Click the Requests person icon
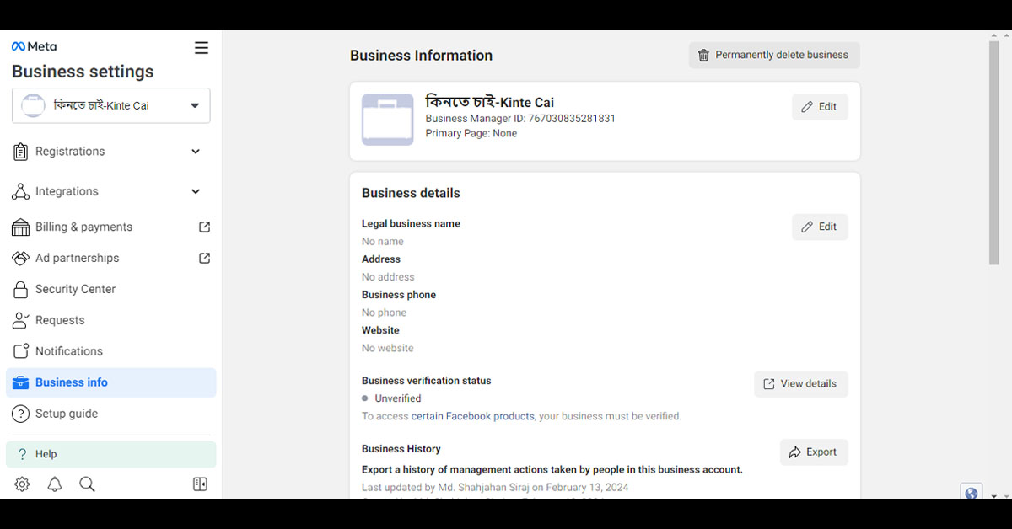 pyautogui.click(x=21, y=320)
